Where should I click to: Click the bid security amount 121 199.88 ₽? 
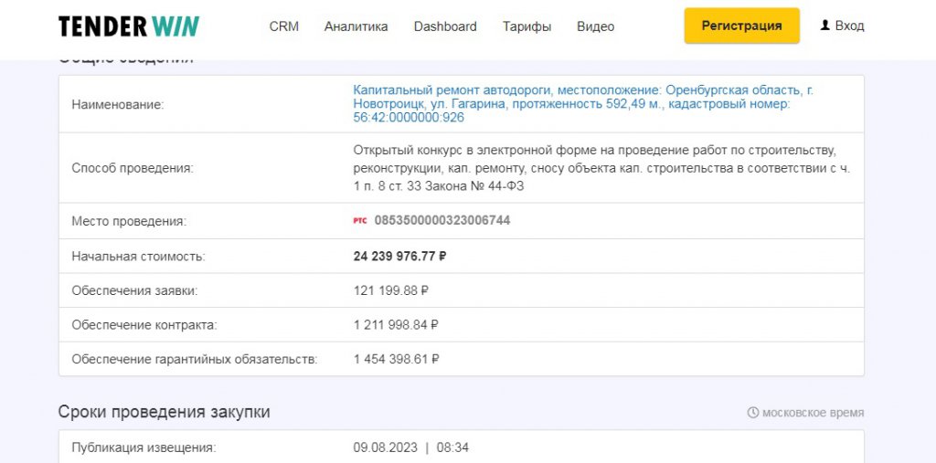click(391, 290)
